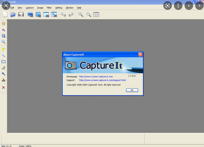Click the "Homepage:" label
204x147 pixels.
click(x=72, y=77)
